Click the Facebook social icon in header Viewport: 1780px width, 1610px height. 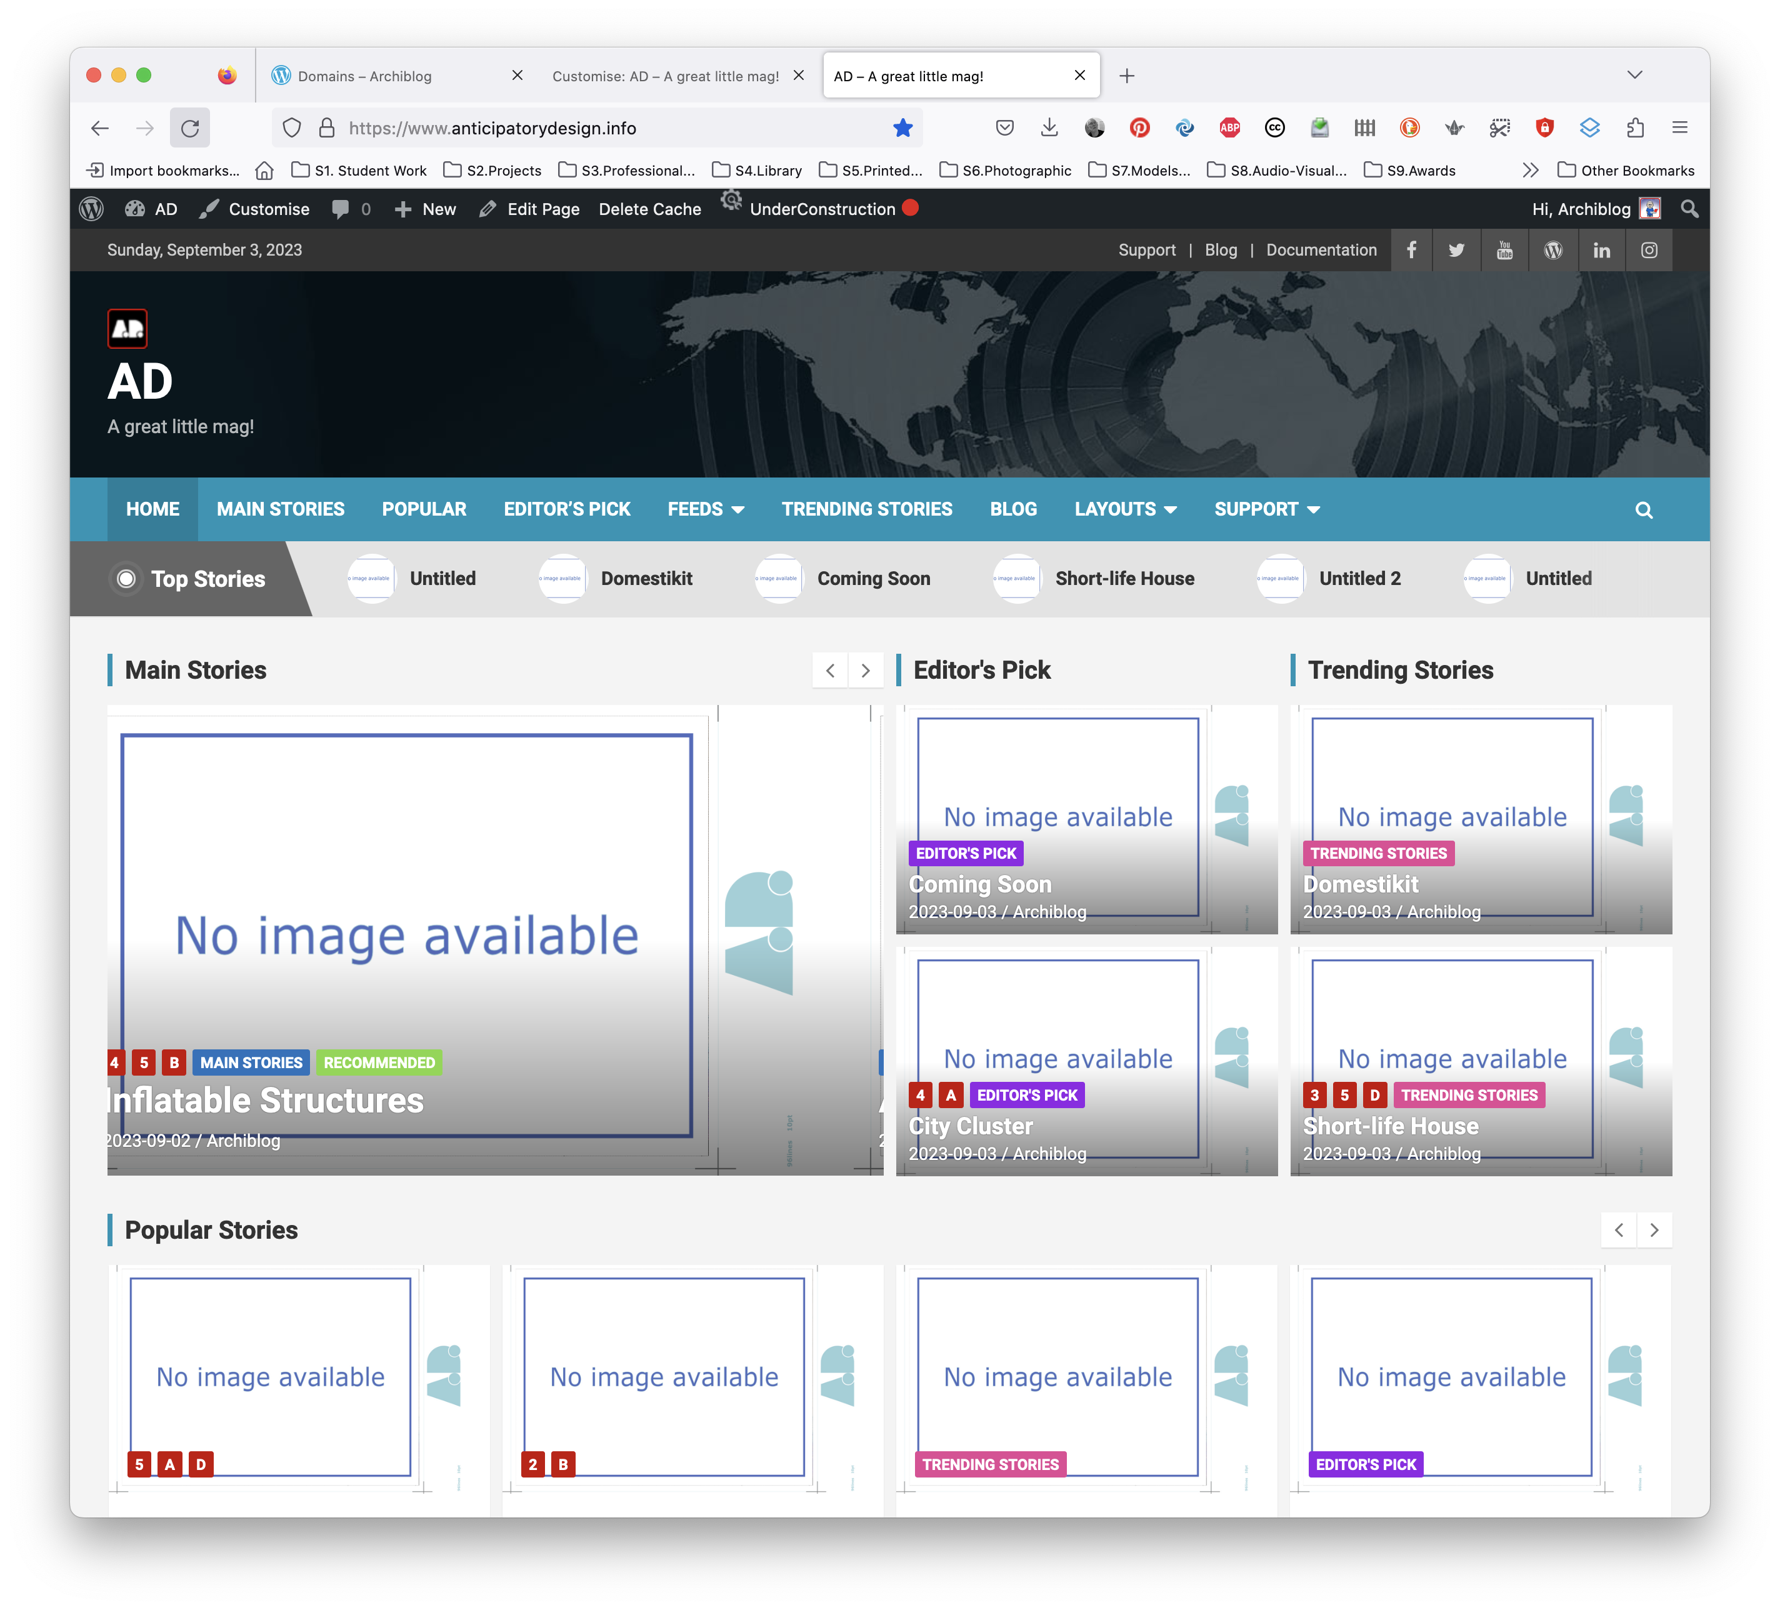point(1411,250)
